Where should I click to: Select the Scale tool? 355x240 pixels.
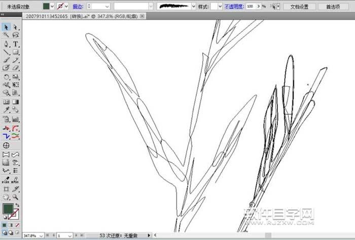point(15,77)
